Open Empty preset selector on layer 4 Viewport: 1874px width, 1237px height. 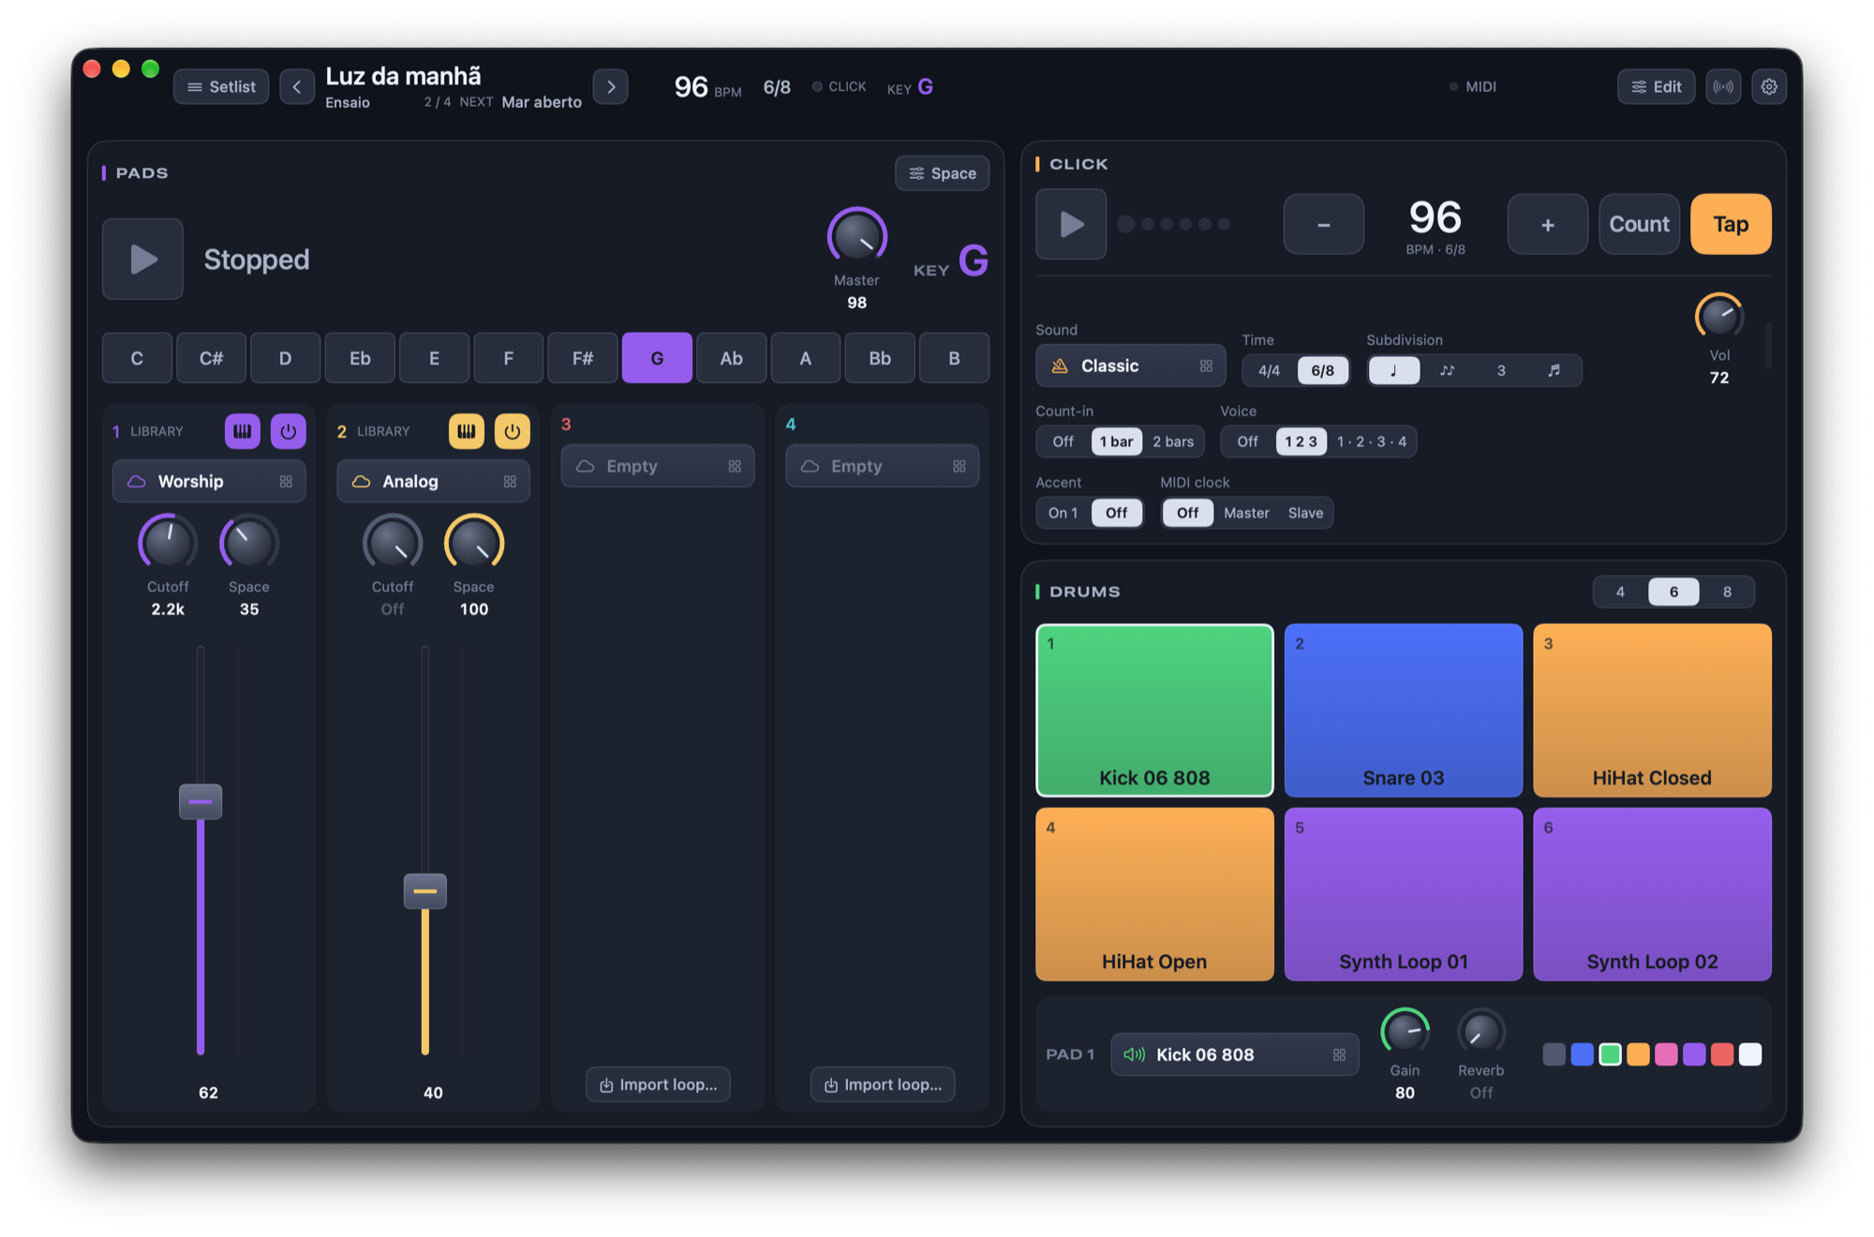tap(882, 466)
